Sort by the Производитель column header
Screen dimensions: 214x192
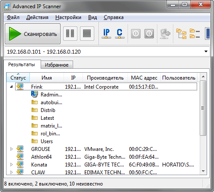105,77
